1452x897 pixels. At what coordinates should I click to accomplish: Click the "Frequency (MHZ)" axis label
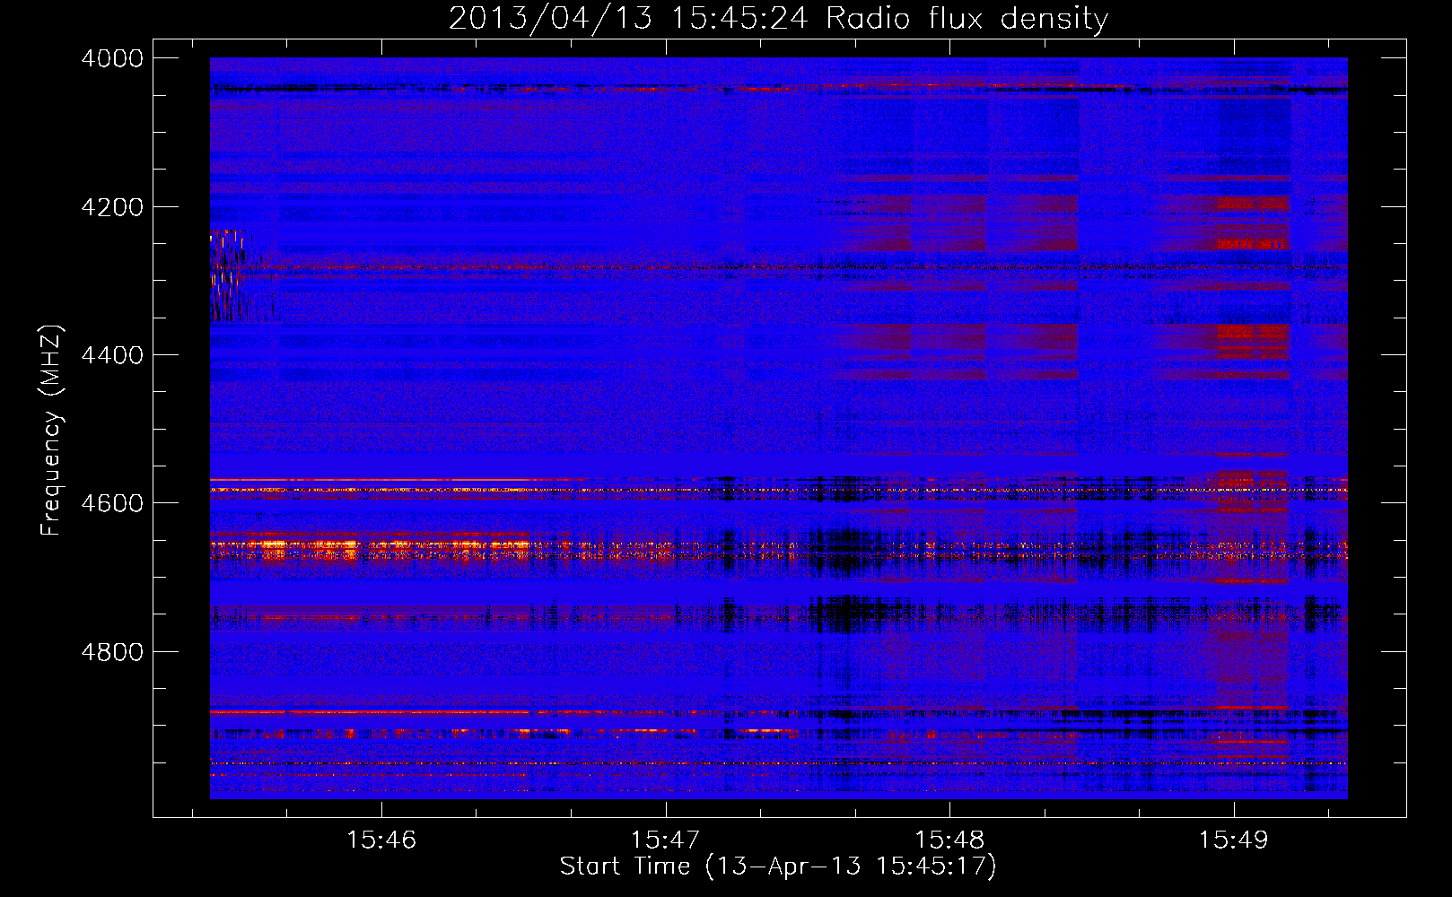[x=52, y=431]
